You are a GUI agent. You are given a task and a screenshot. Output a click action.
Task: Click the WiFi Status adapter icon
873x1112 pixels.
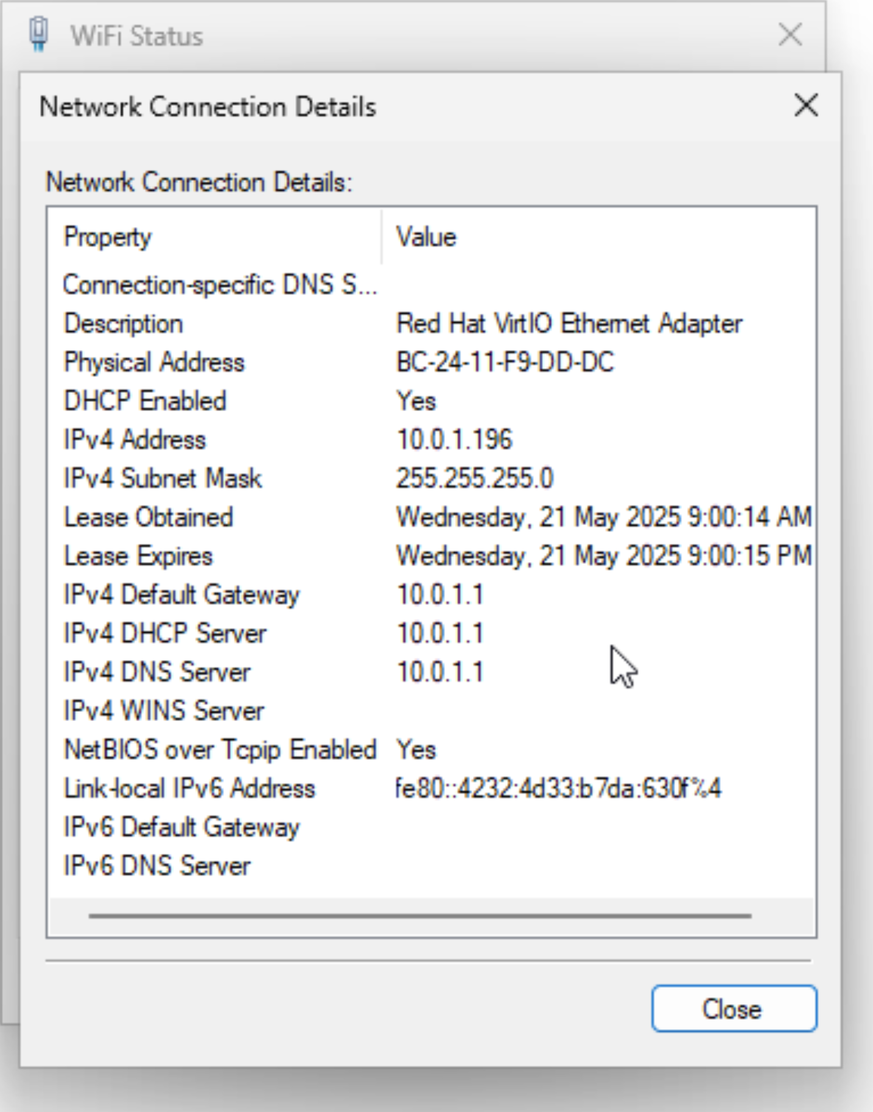pos(39,34)
